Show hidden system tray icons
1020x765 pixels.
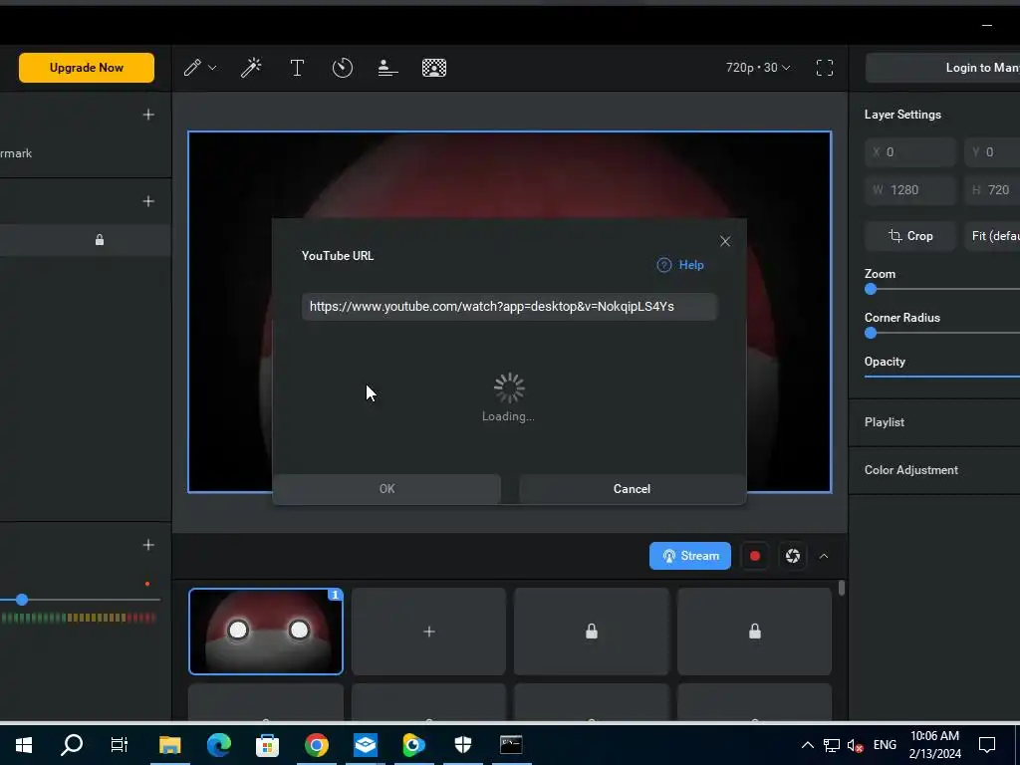(807, 745)
